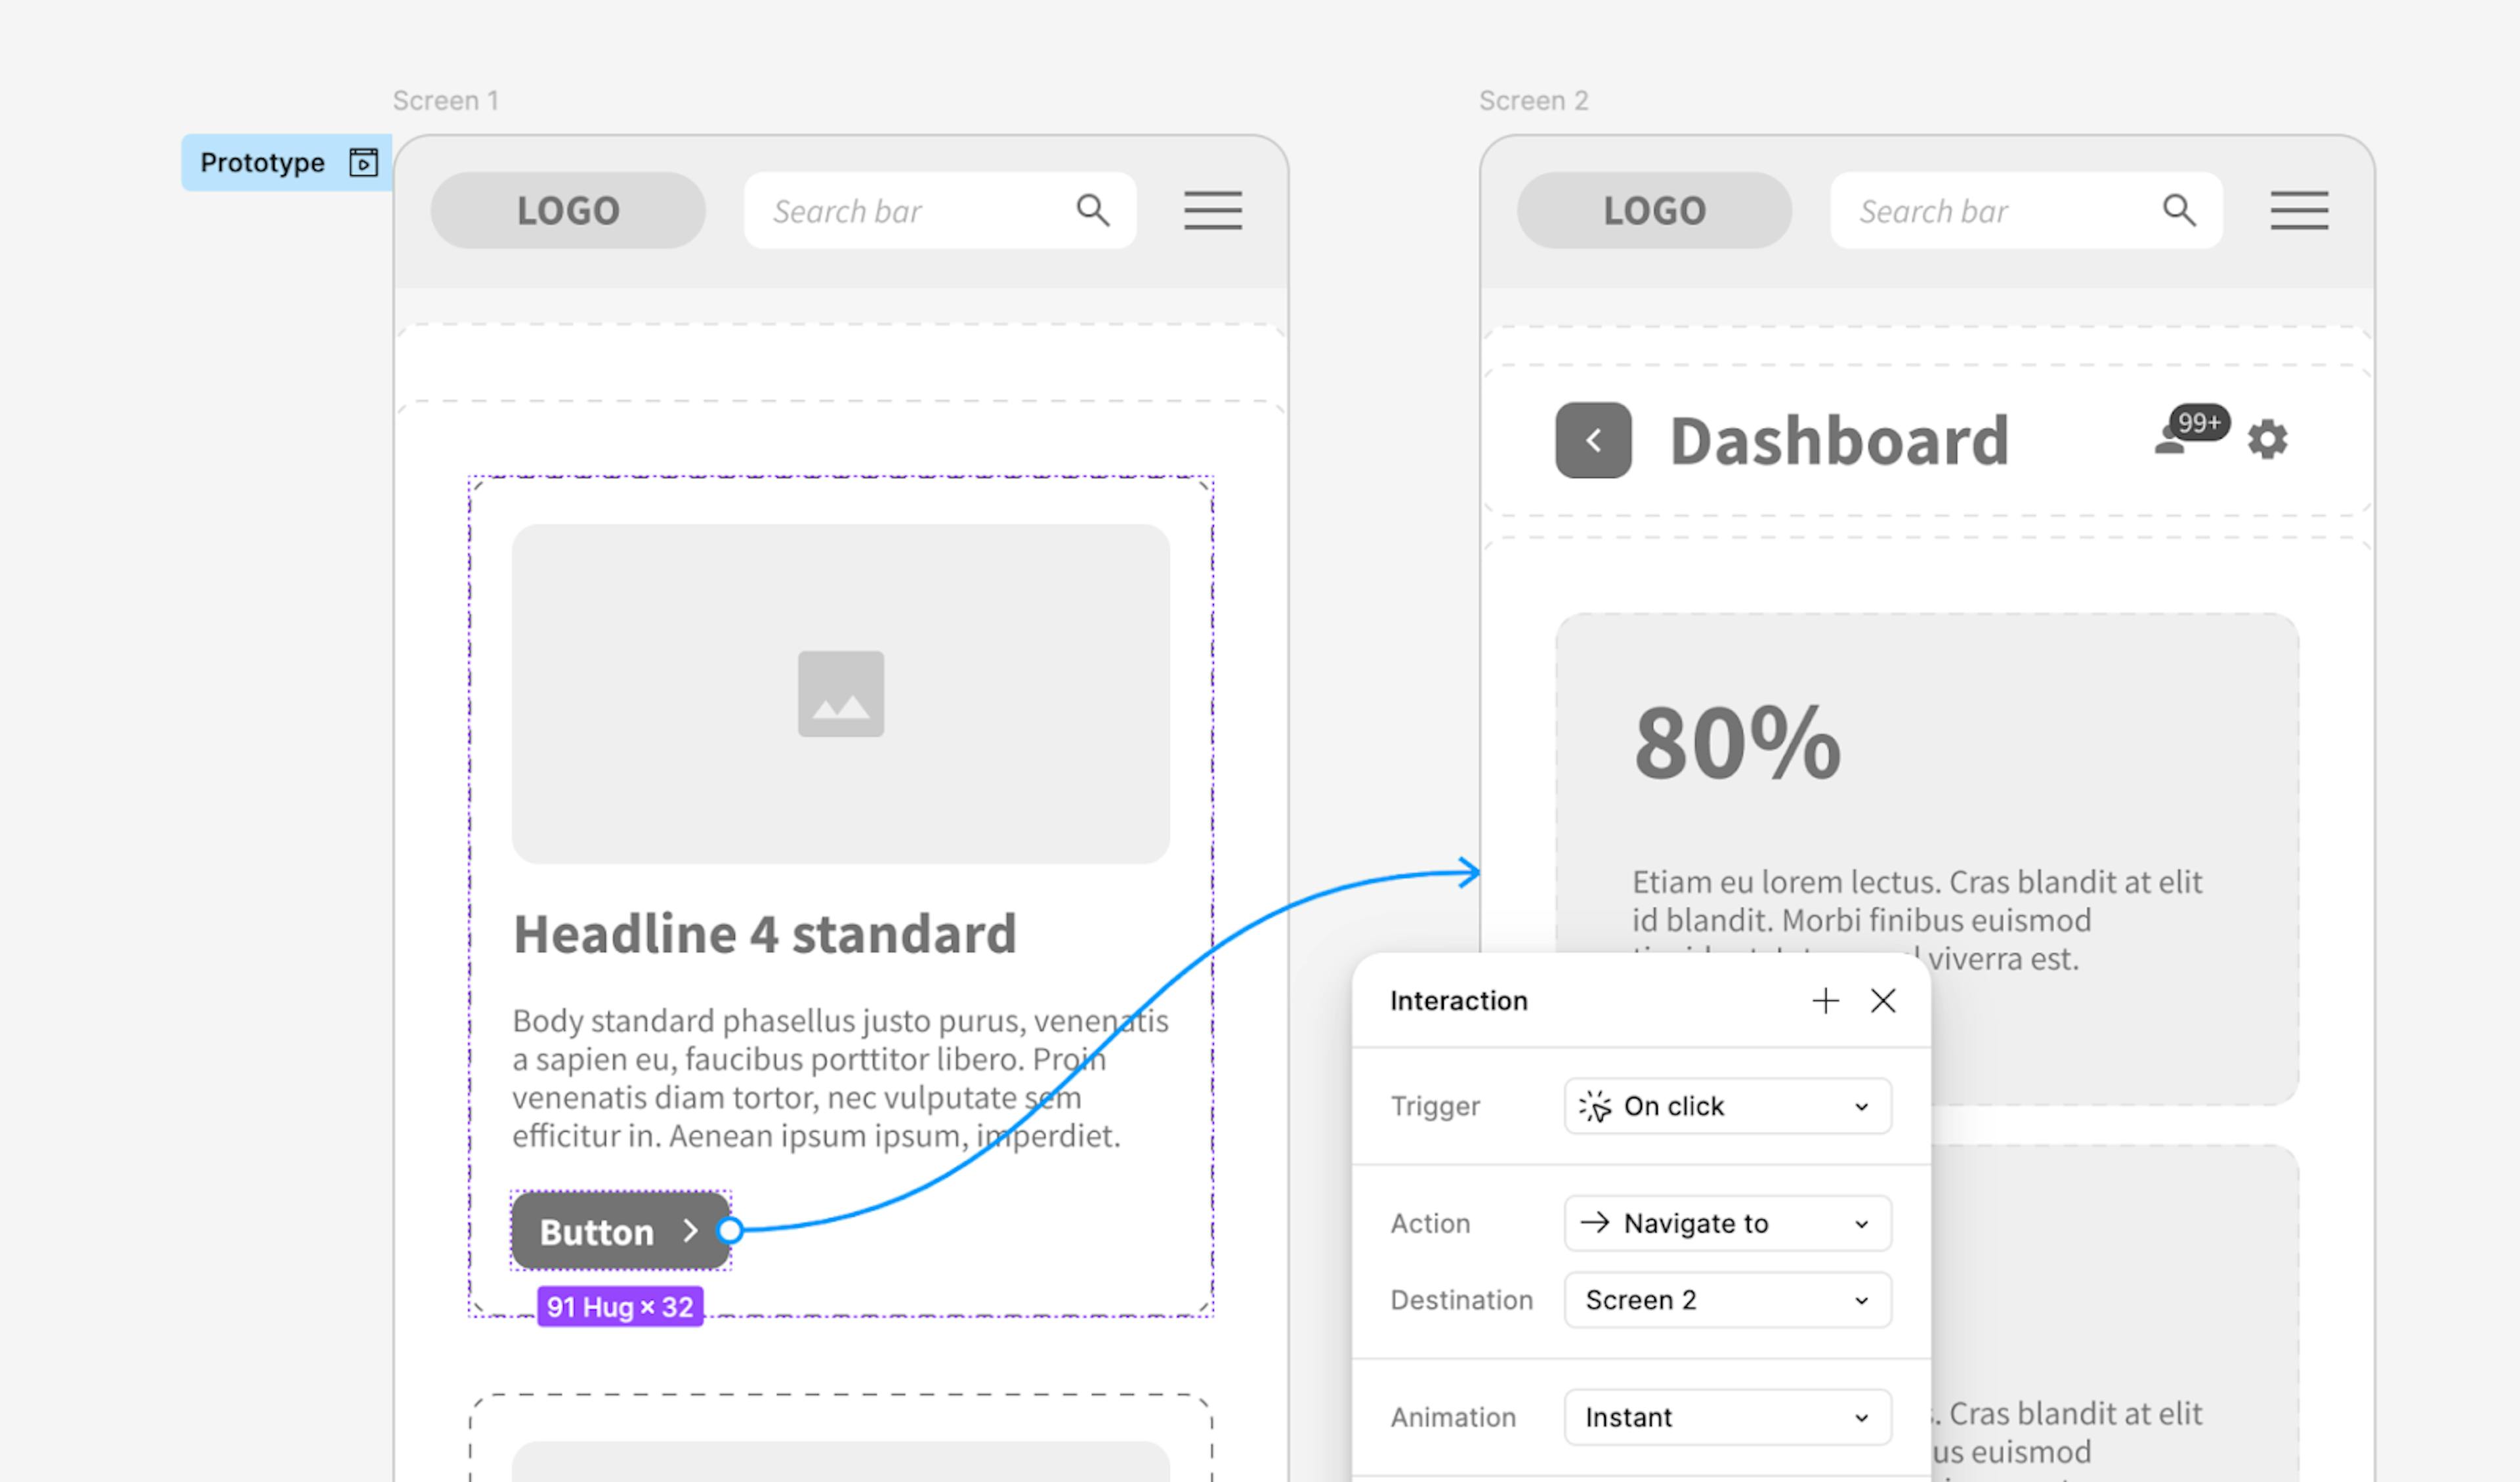The height and width of the screenshot is (1482, 2520).
Task: Click the add interaction plus icon
Action: [1824, 1000]
